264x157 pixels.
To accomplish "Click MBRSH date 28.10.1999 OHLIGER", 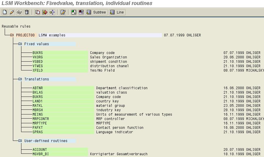I will (x=242, y=110).
